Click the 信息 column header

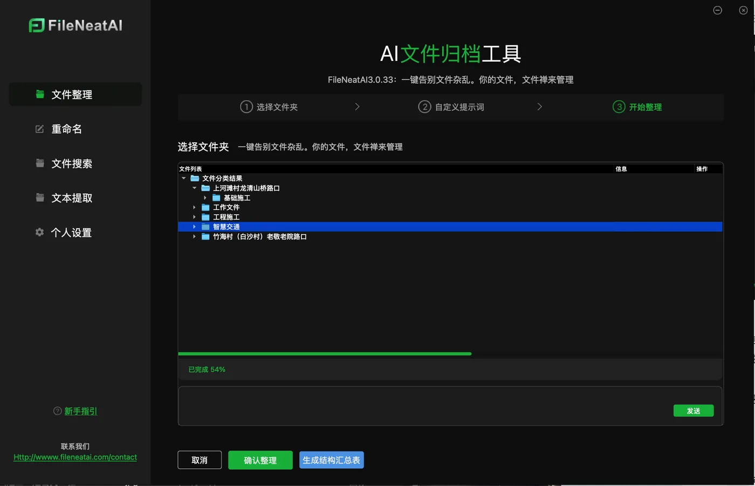click(621, 169)
